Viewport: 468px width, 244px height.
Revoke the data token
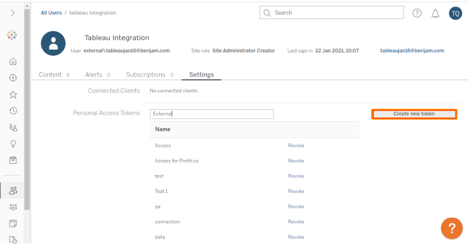tap(296, 237)
